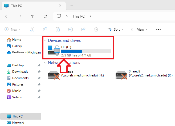Click the Copy icon in toolbar

[45, 29]
